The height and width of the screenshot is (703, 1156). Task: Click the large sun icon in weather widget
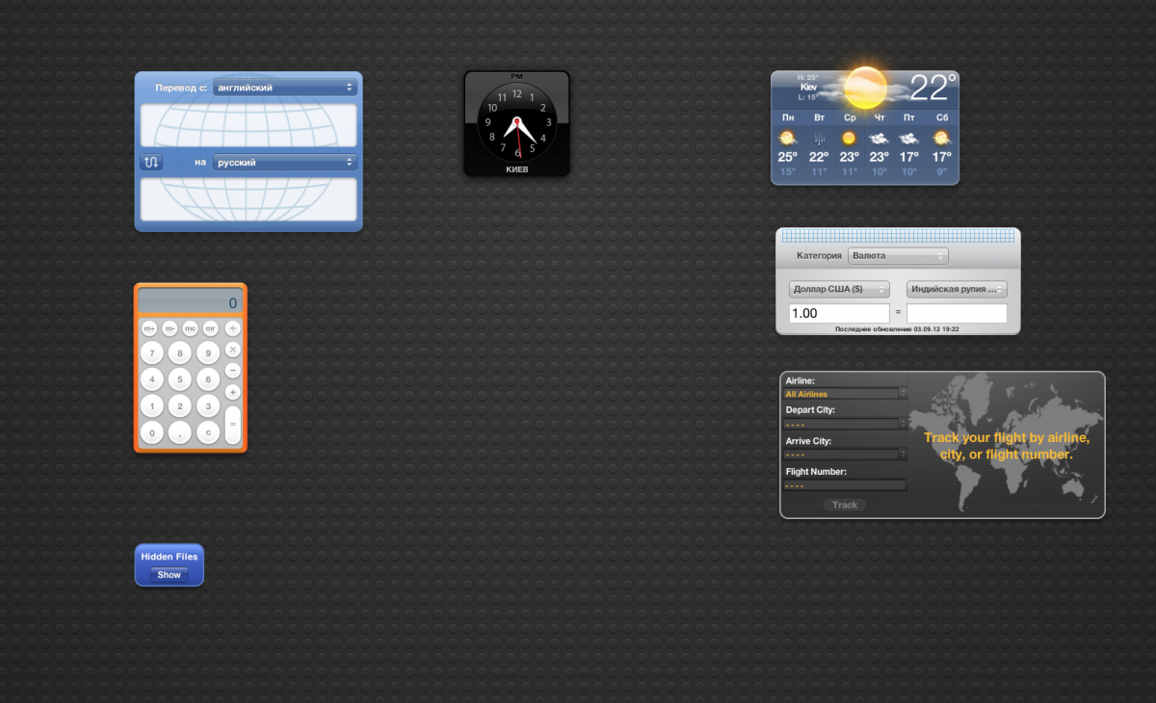(864, 88)
